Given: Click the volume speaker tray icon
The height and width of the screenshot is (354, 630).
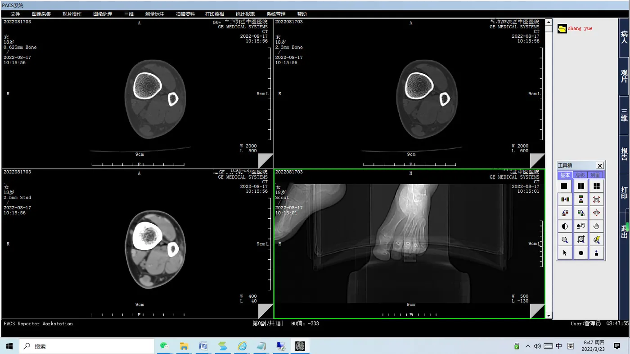Looking at the screenshot, I should click(537, 346).
